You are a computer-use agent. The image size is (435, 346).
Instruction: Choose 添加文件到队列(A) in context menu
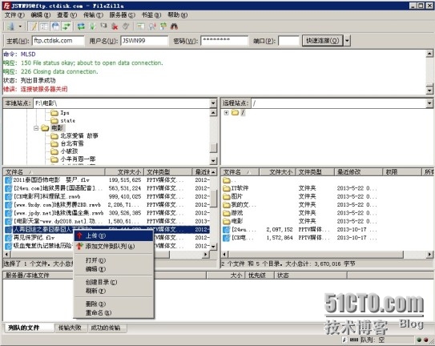click(x=114, y=246)
